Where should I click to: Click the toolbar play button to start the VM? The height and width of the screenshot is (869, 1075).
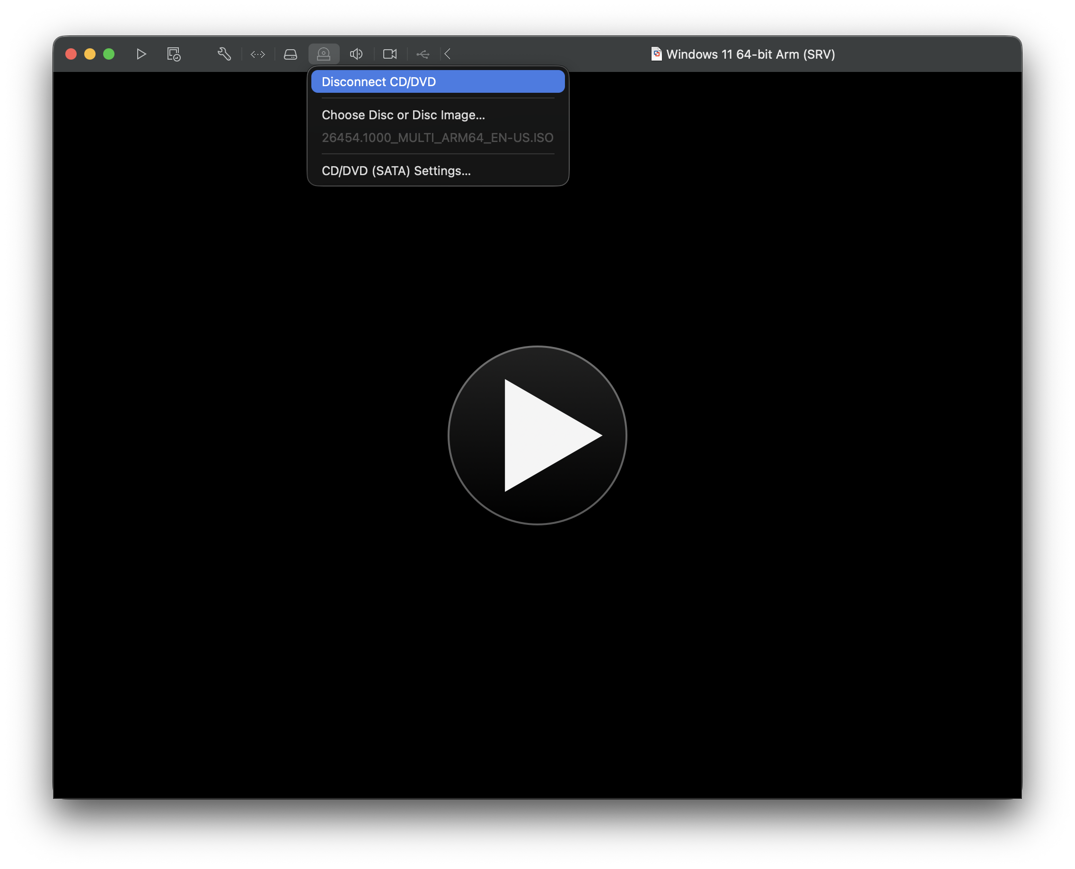(141, 54)
